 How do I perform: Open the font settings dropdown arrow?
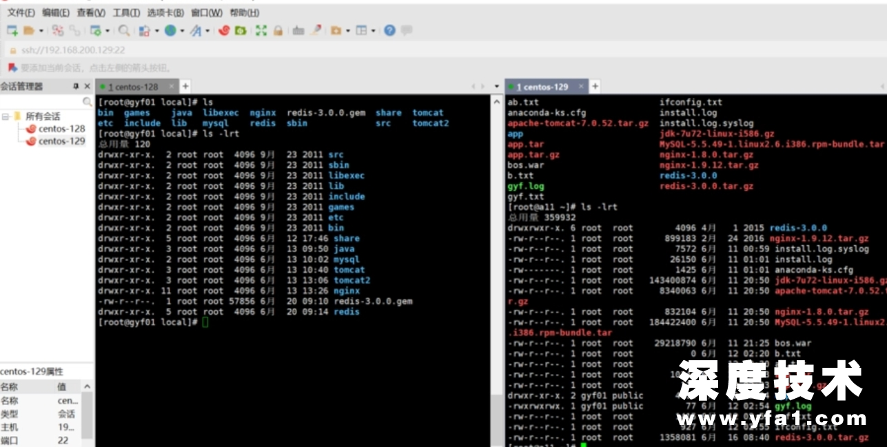(207, 31)
